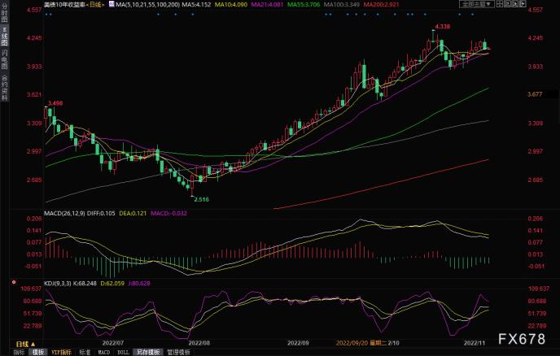560x356 pixels.
Task: Click the KDJ(9,3,3) indicator title
Action: 58,283
